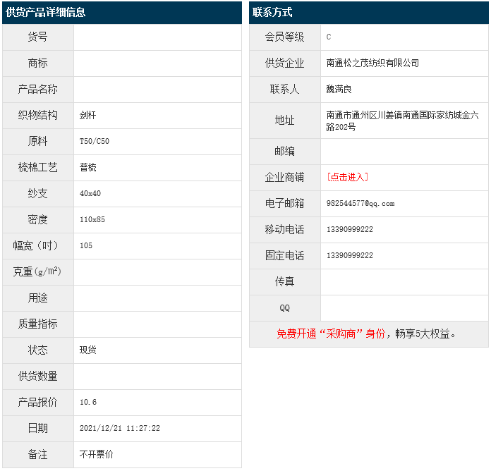Click the 状态 value 现货
This screenshot has height=471, width=491.
click(88, 350)
